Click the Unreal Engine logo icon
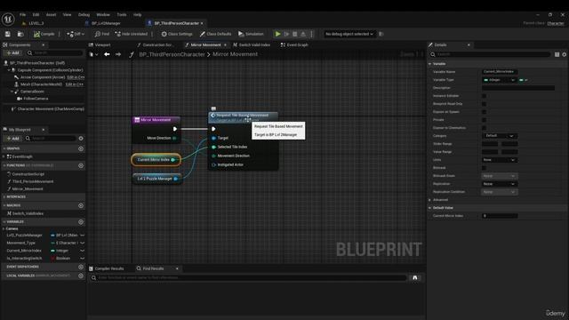Image resolution: width=569 pixels, height=320 pixels. (x=8, y=19)
